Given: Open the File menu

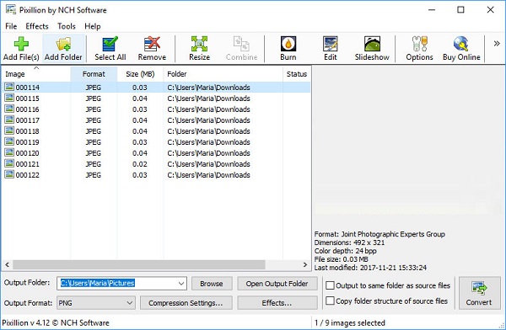Looking at the screenshot, I should coord(11,26).
